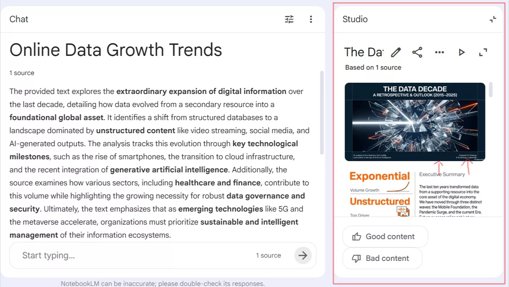Screen dimensions: 509x287
Task: Open chat settings with the tune icon
Action: tap(289, 19)
